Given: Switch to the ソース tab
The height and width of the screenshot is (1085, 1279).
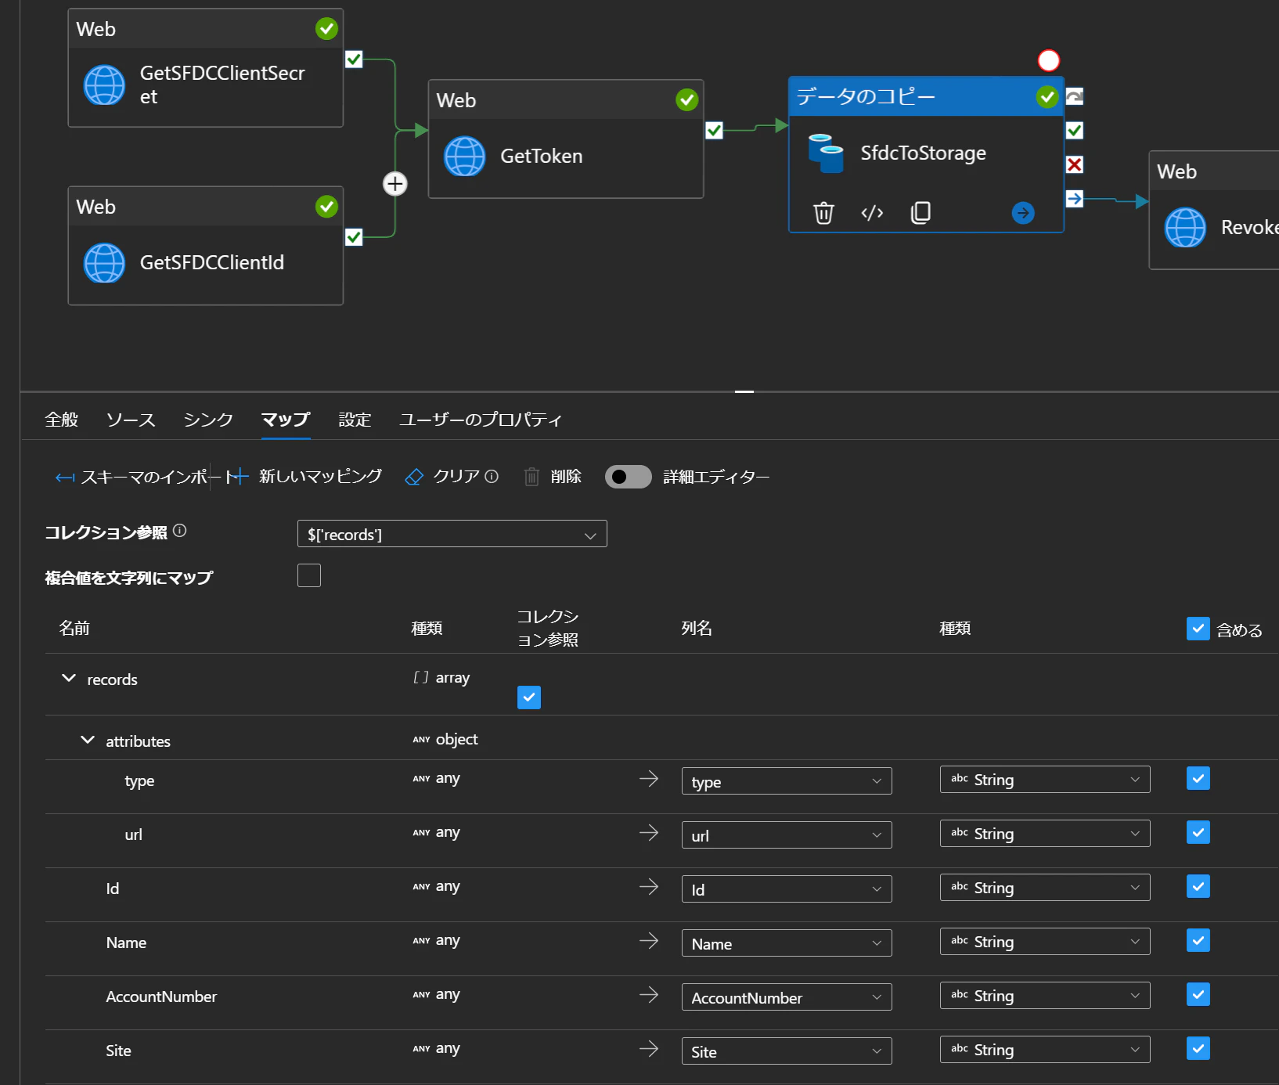Looking at the screenshot, I should point(131,420).
